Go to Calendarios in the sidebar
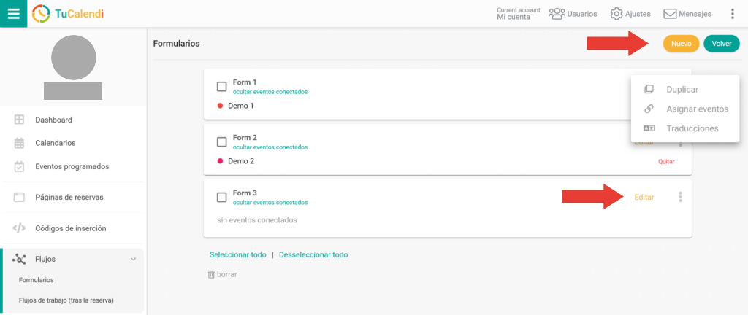The width and height of the screenshot is (748, 315). [55, 143]
